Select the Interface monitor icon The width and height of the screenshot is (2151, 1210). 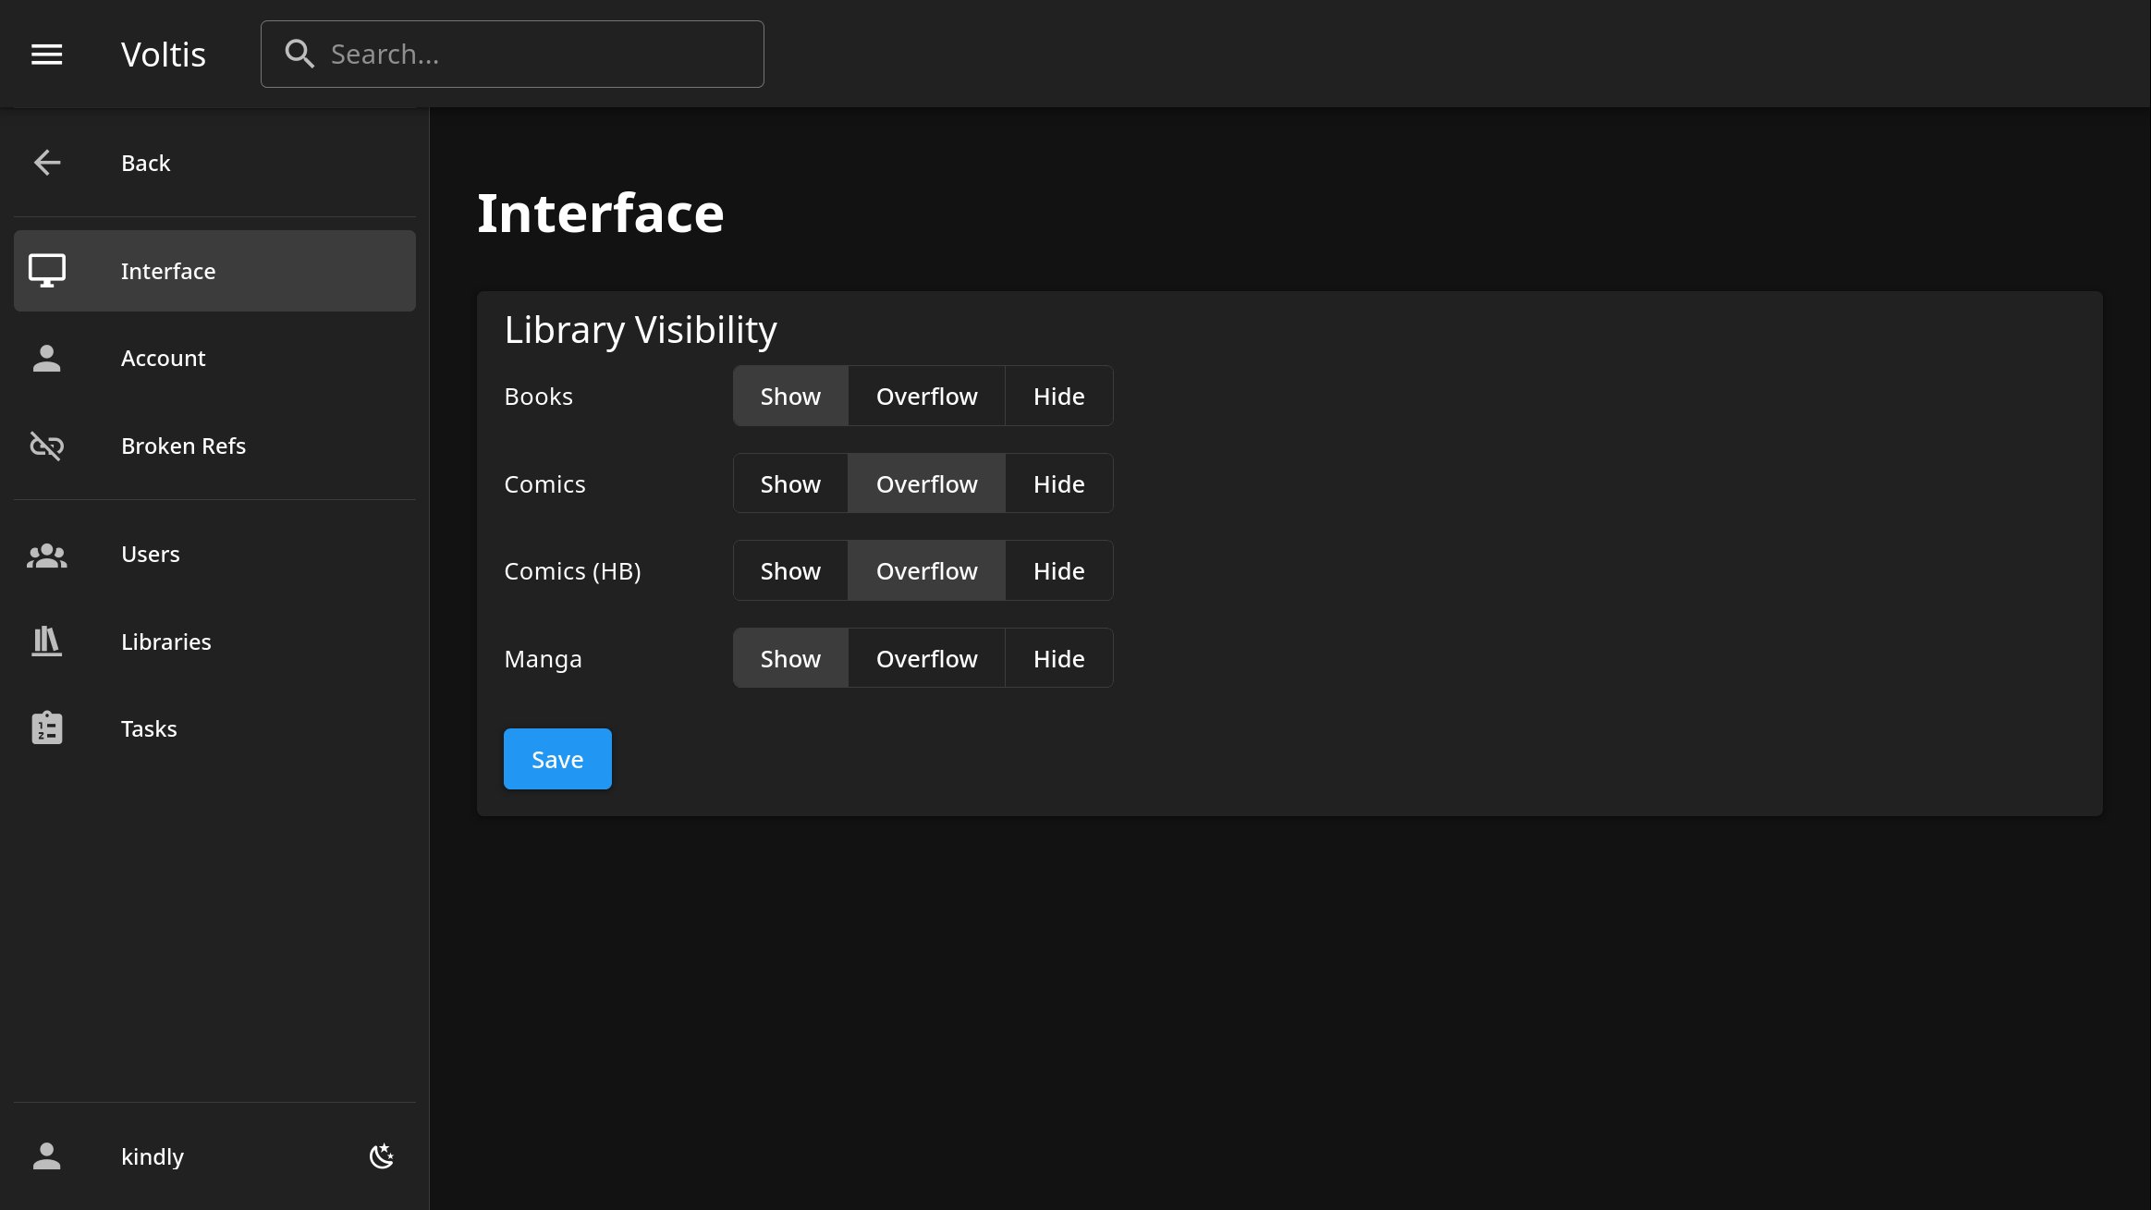[x=46, y=270]
